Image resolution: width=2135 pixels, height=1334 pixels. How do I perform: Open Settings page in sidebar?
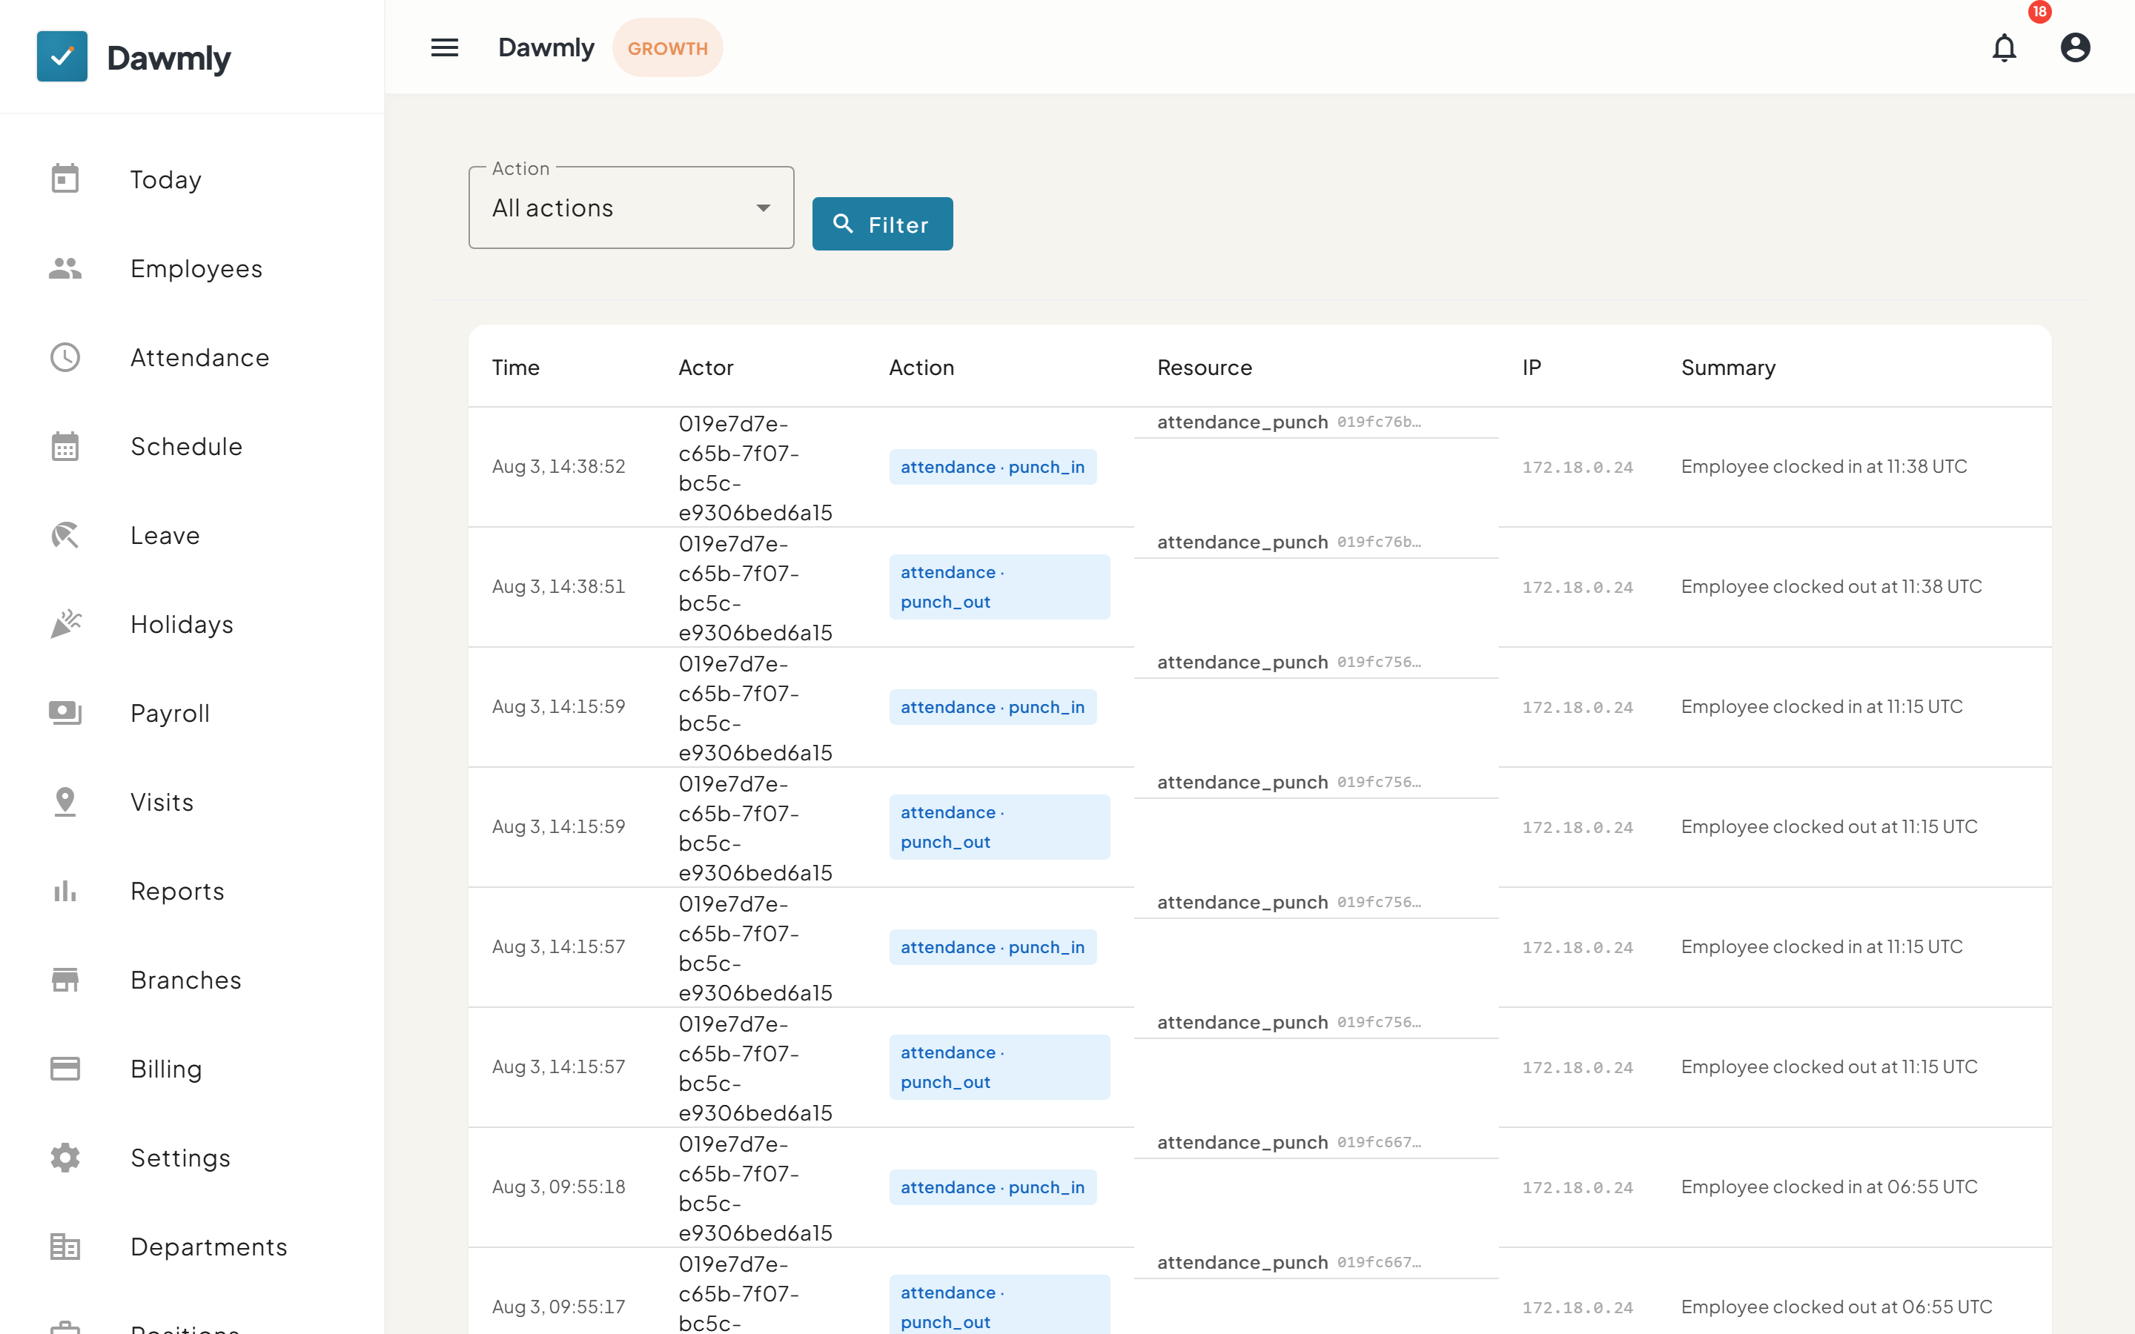click(x=181, y=1158)
